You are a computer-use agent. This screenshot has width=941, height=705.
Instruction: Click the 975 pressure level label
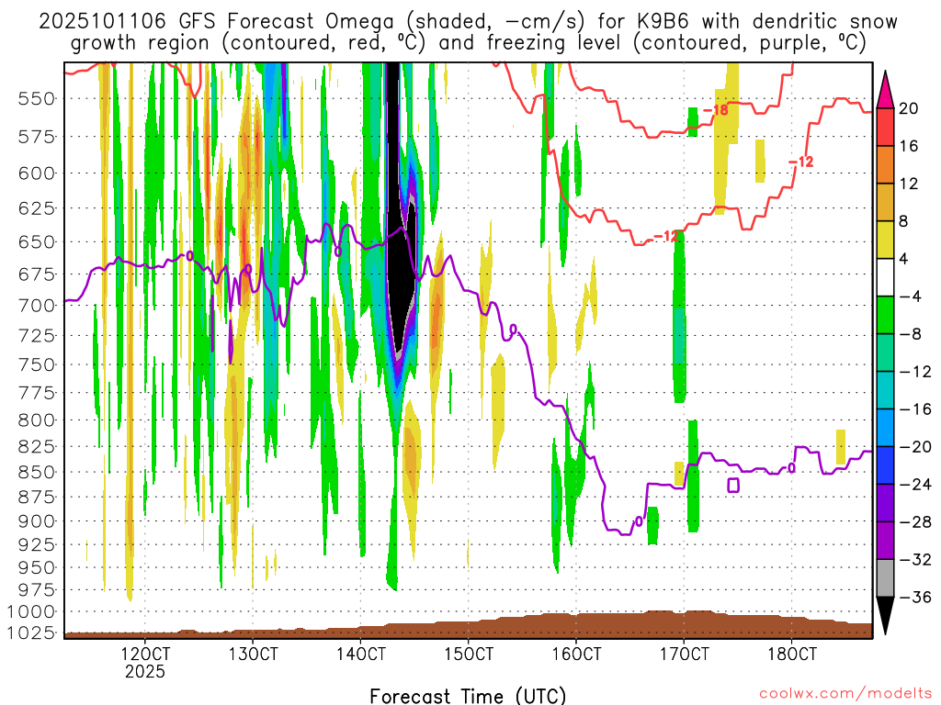(x=37, y=589)
